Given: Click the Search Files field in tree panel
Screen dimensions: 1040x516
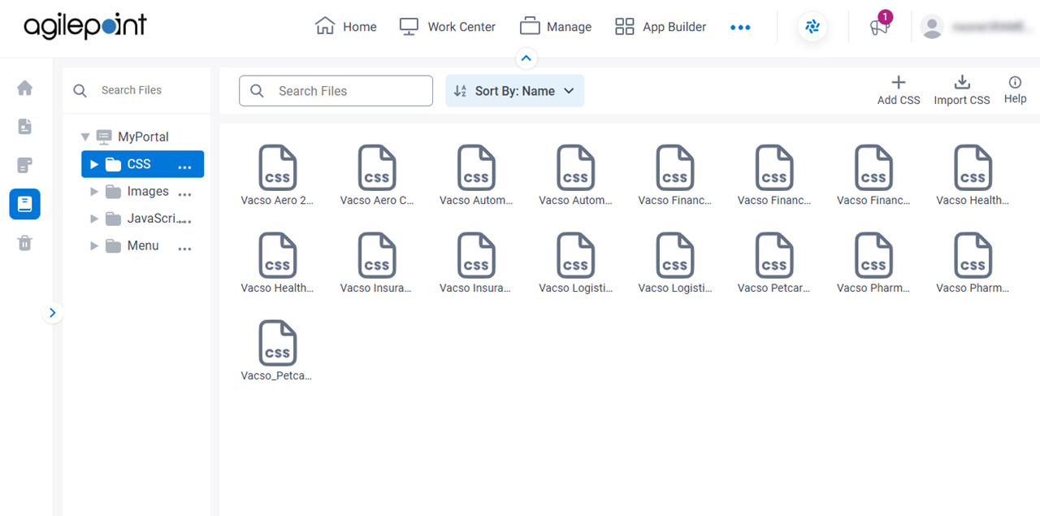Looking at the screenshot, I should coord(136,90).
